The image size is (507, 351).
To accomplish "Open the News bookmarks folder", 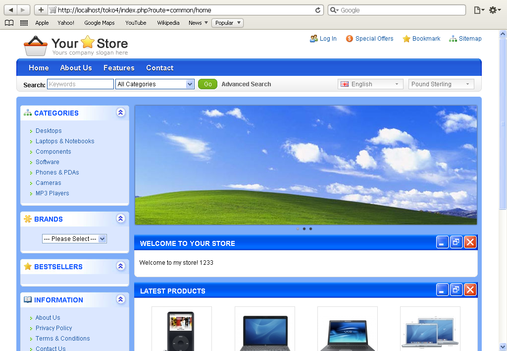I will point(198,23).
